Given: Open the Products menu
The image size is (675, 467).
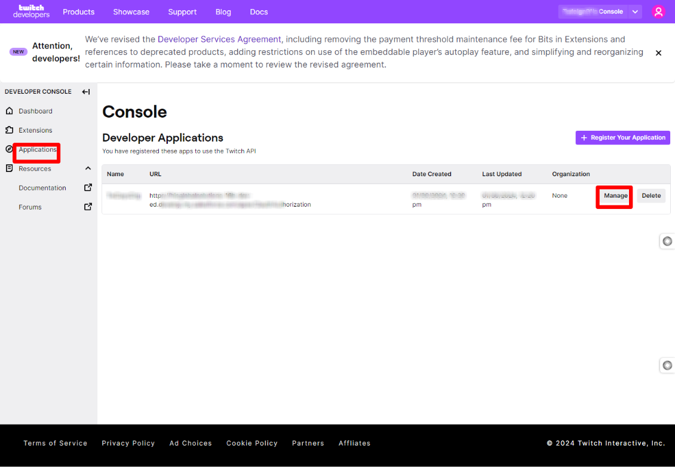Looking at the screenshot, I should click(79, 12).
